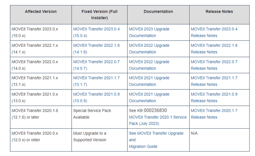Open MOVEit Transfer 2021.1.7 (13.1.7) installer link

coord(96,81)
